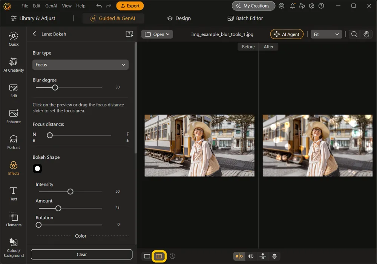Viewport: 377px width, 264px height.
Task: Click the Intensity slider handle
Action: coord(70,192)
